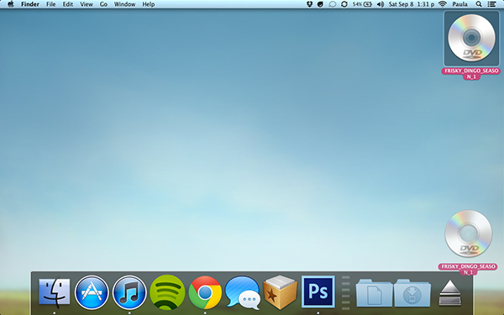Screen dimensions: 504x315
Task: Open the Downloads folder stack in Dock
Action: [412, 292]
